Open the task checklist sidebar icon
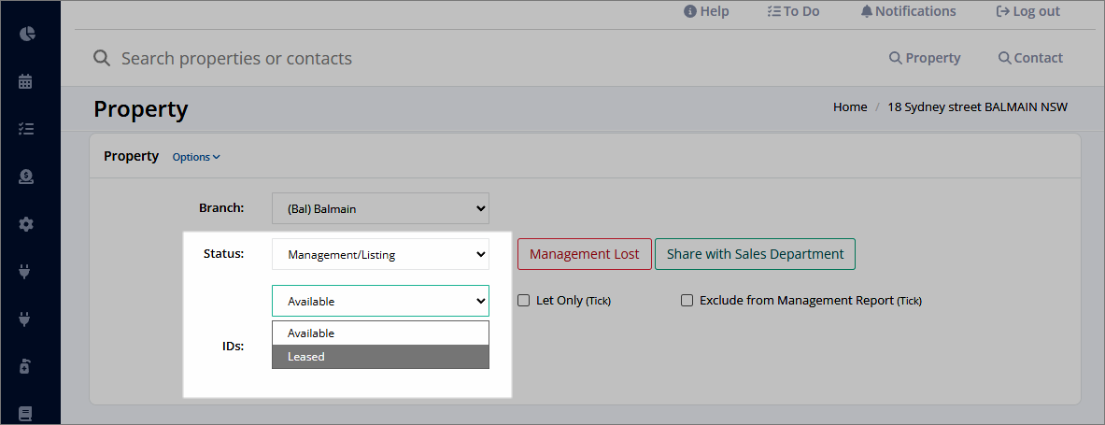1105x425 pixels. point(26,129)
